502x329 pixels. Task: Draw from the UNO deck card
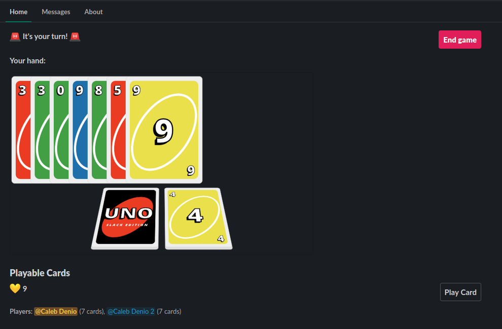tap(126, 218)
